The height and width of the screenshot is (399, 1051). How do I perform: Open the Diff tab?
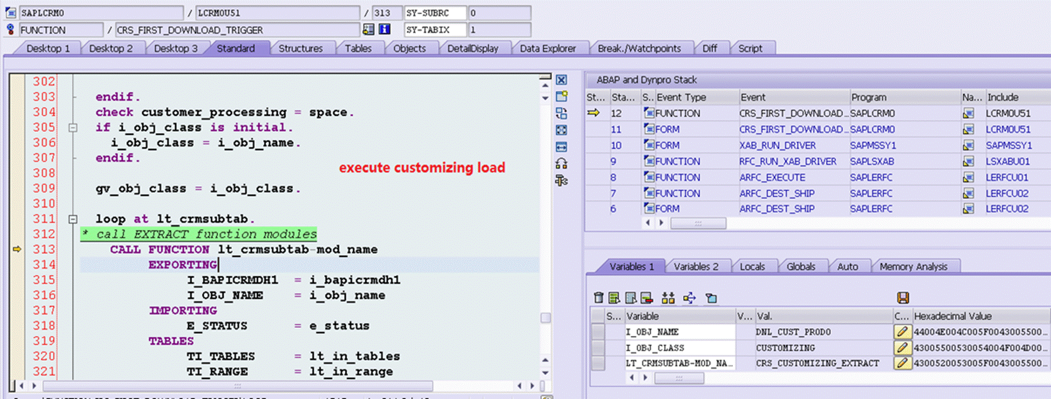[x=710, y=48]
